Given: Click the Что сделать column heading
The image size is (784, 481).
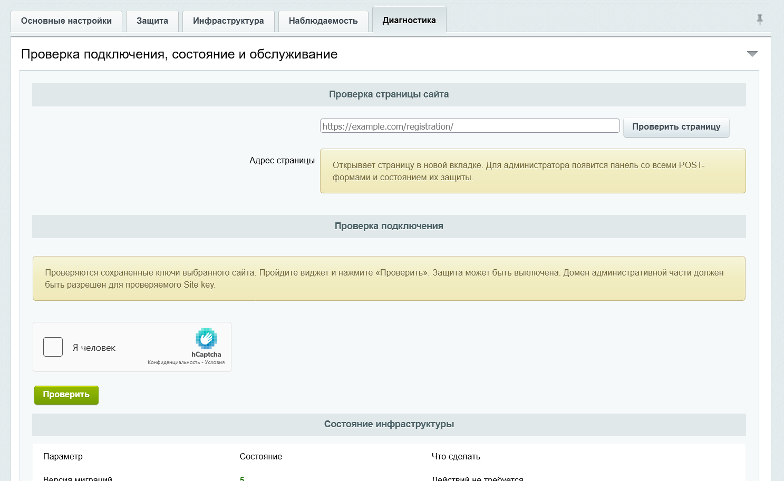Looking at the screenshot, I should click(x=456, y=457).
